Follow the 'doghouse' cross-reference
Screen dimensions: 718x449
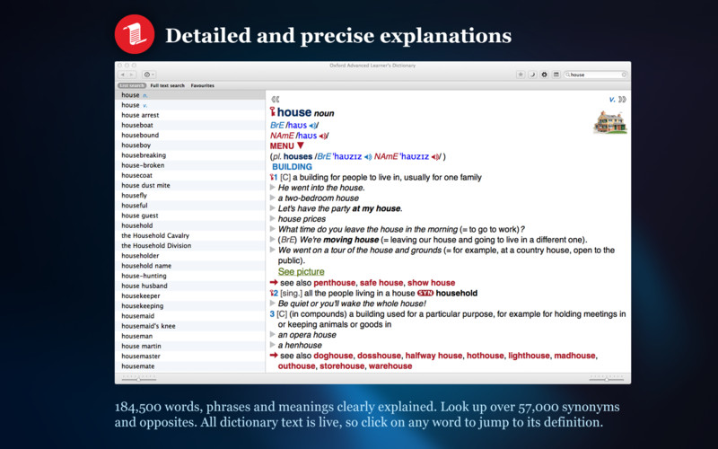click(333, 356)
